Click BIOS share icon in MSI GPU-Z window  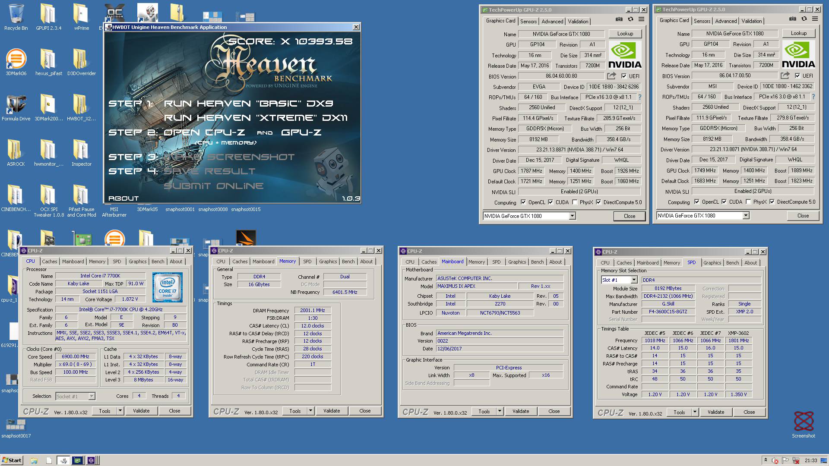click(785, 76)
